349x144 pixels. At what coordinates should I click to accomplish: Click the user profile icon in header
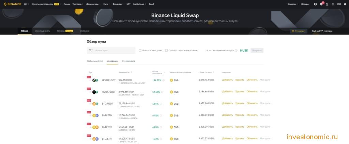(315, 4)
